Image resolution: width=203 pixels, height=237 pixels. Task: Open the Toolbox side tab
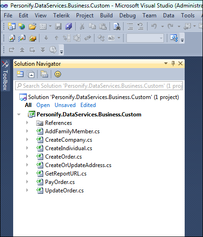[x=5, y=75]
